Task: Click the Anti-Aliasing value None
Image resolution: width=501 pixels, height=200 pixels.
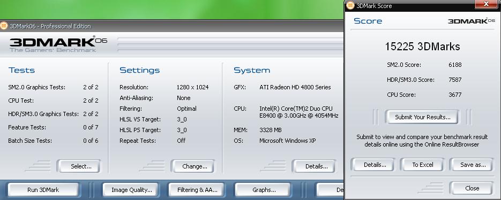Action: point(183,98)
